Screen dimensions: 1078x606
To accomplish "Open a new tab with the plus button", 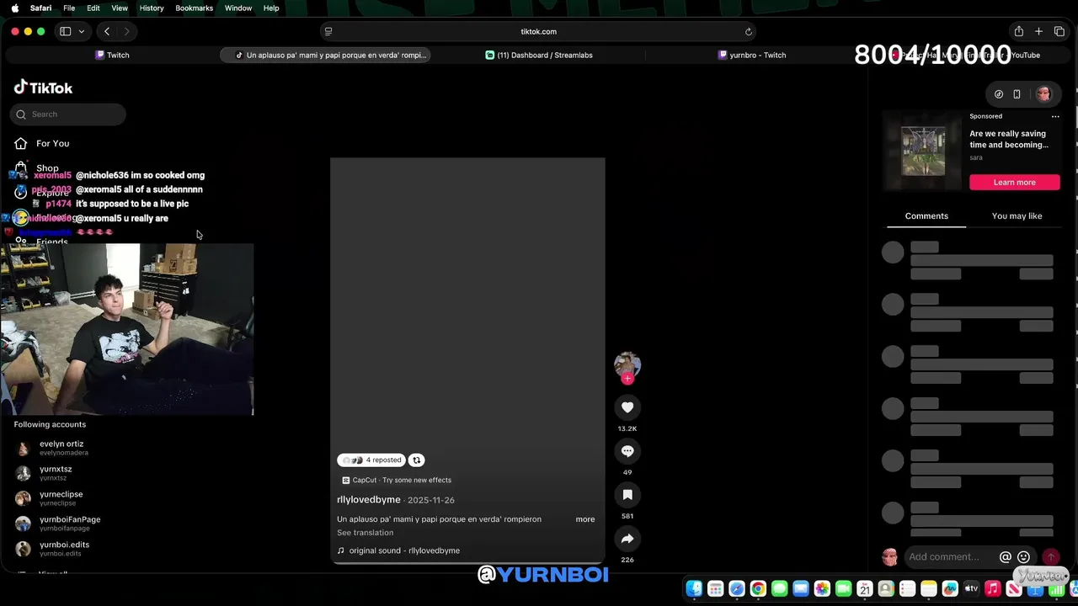I will (1038, 31).
